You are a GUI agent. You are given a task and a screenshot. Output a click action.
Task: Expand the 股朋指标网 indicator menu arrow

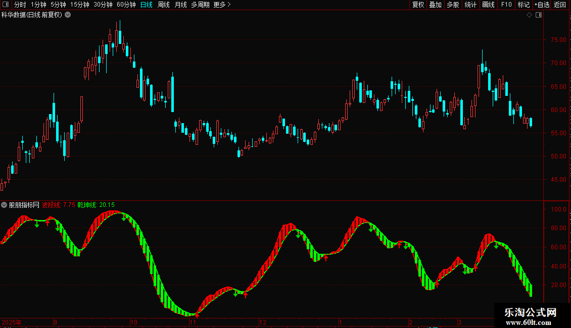4,205
